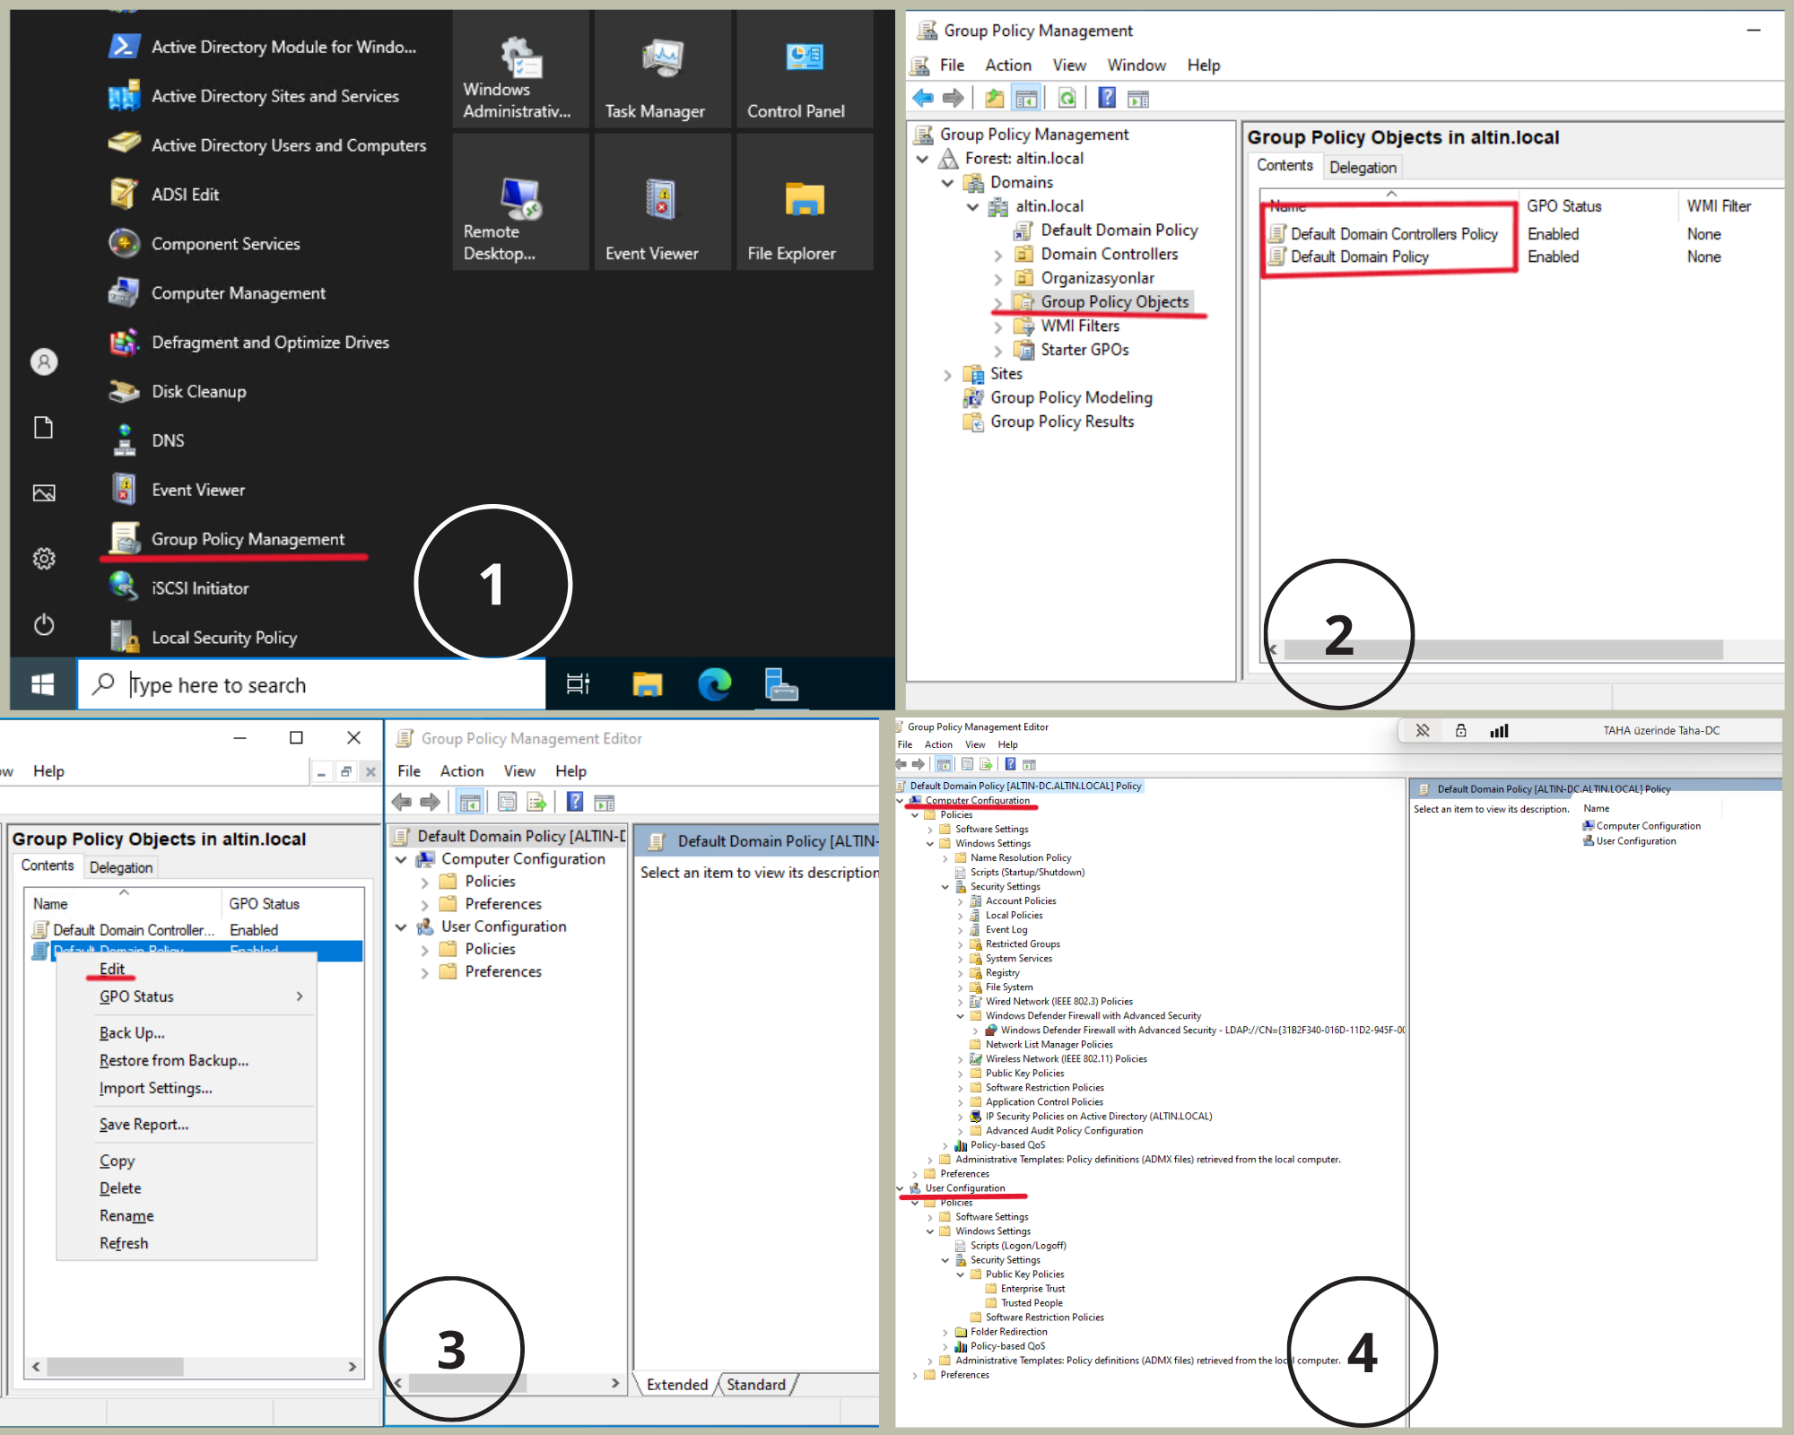
Task: Click the File Explorer tile
Action: point(805,202)
